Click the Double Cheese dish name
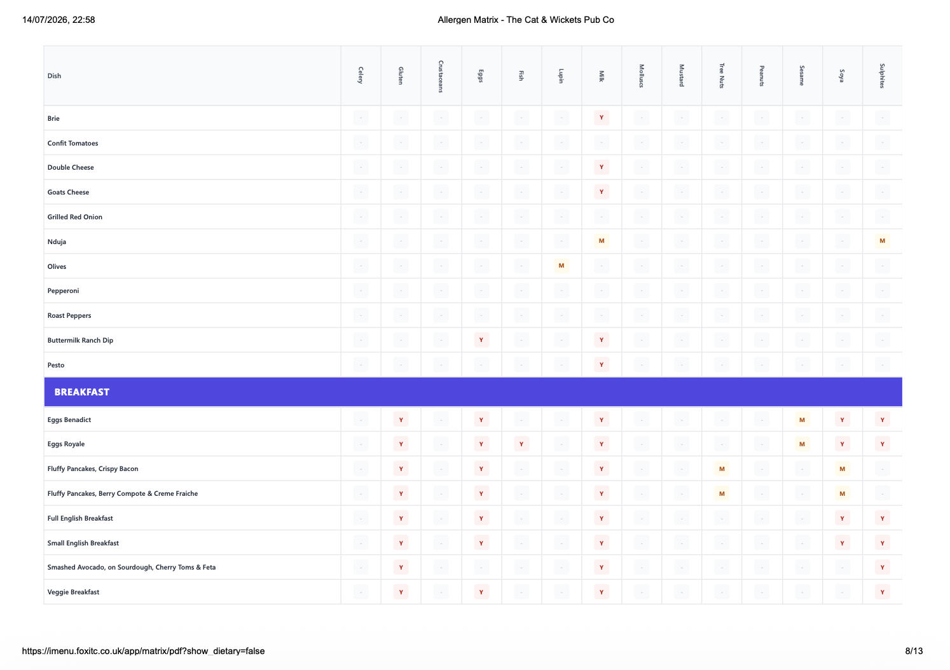This screenshot has height=670, width=950. (71, 167)
